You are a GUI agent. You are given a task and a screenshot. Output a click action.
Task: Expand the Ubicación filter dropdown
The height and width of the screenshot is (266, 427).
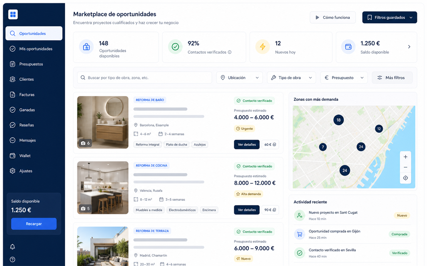tap(240, 78)
